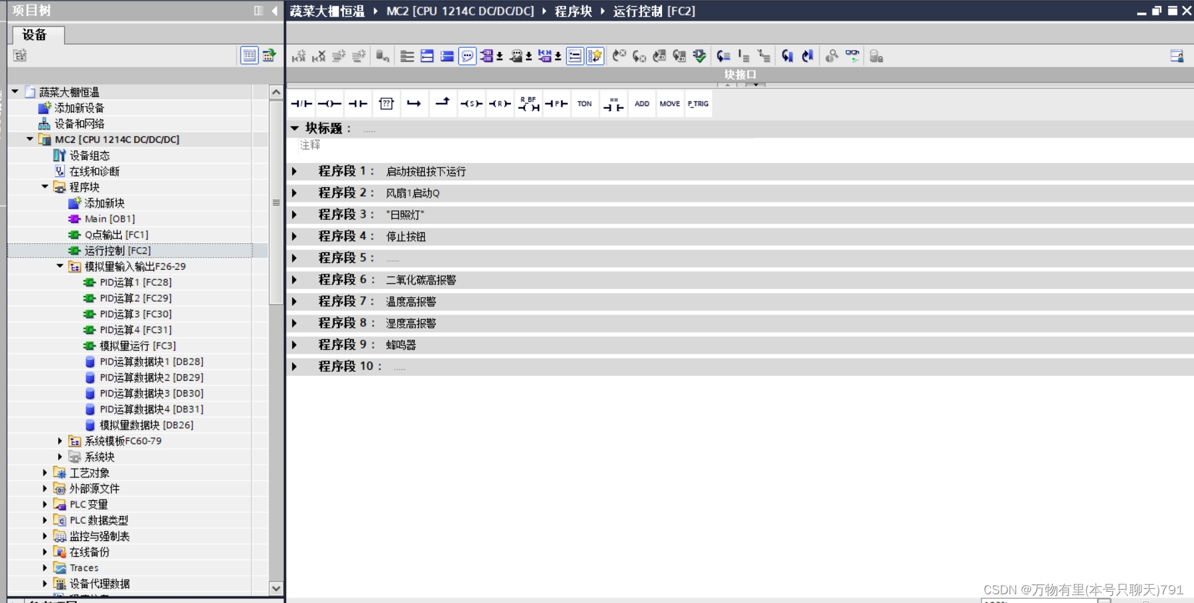Toggle absolute/symbolic operands display
The height and width of the screenshot is (603, 1194).
click(487, 56)
